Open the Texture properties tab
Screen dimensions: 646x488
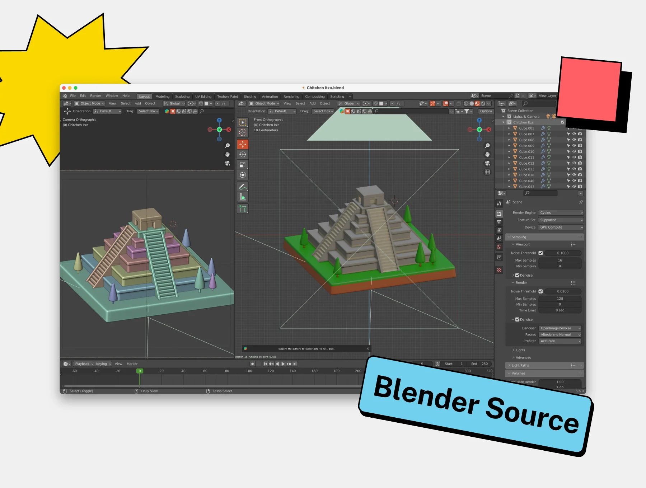[x=499, y=270]
